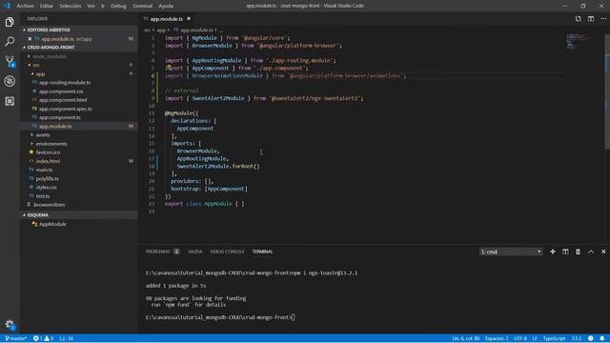Viewport: 610px width, 343px height.
Task: Open notifications bell in status bar
Action: [x=601, y=338]
